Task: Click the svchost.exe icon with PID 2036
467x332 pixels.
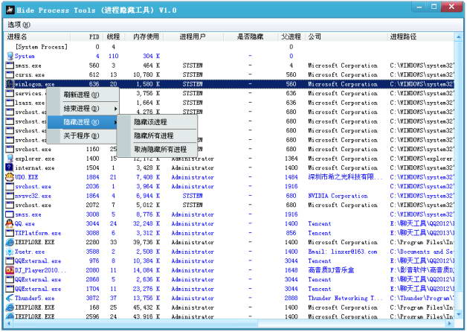Action: click(x=10, y=187)
